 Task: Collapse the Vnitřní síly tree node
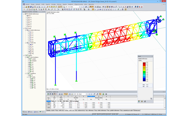coord(25,43)
